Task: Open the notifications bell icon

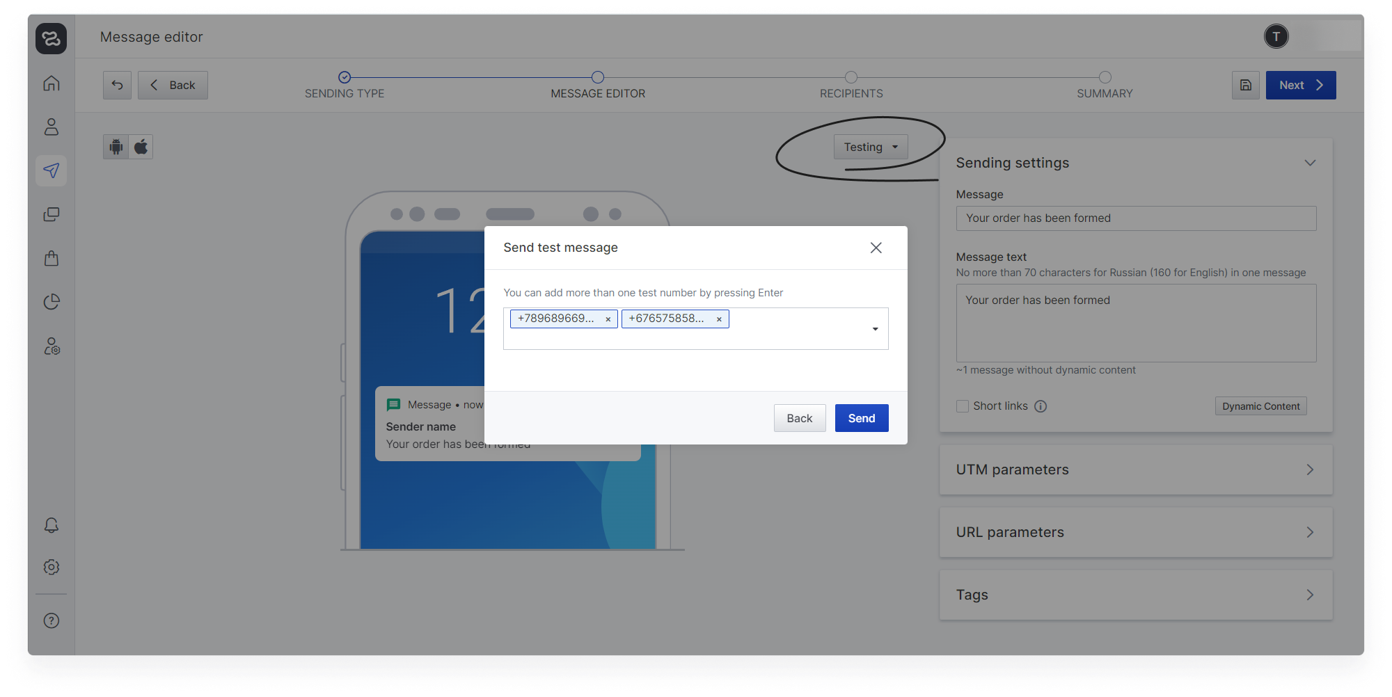Action: coord(52,525)
